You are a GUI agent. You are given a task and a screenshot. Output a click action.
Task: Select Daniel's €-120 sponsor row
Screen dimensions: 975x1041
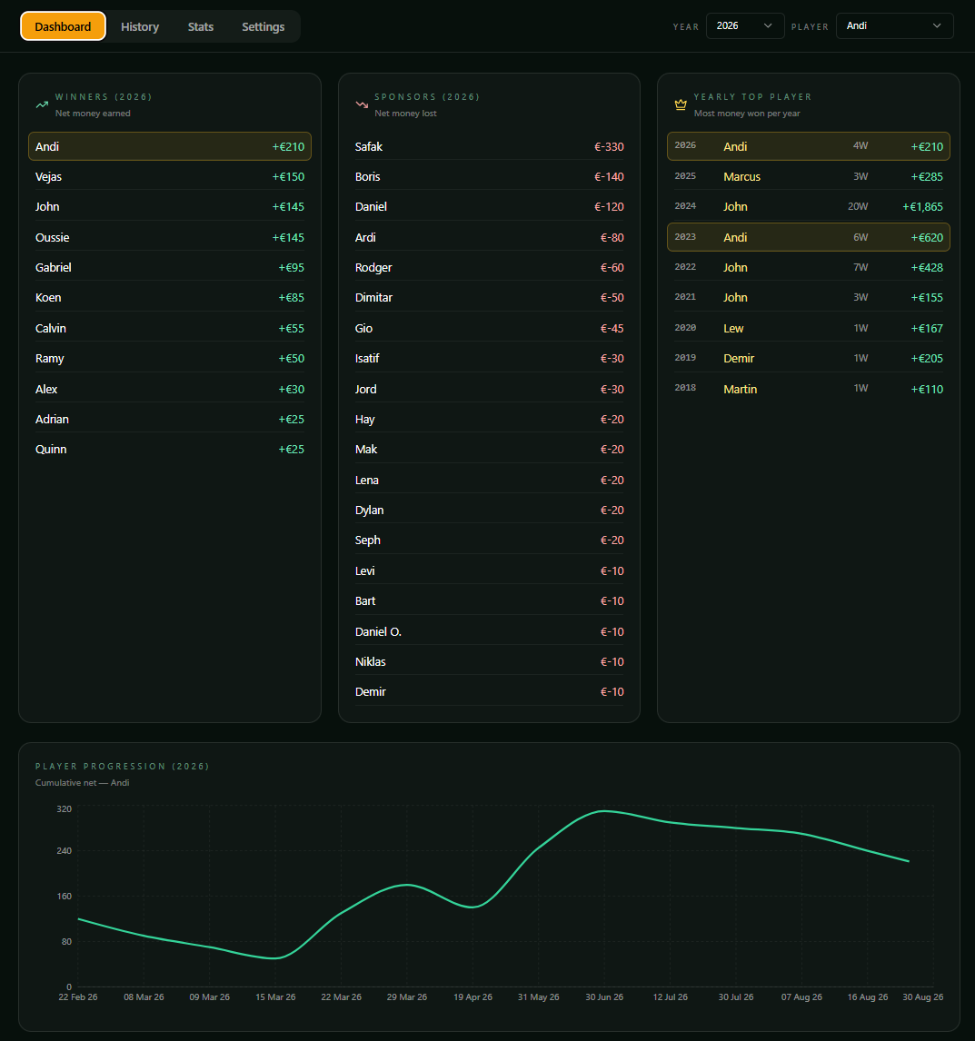490,206
